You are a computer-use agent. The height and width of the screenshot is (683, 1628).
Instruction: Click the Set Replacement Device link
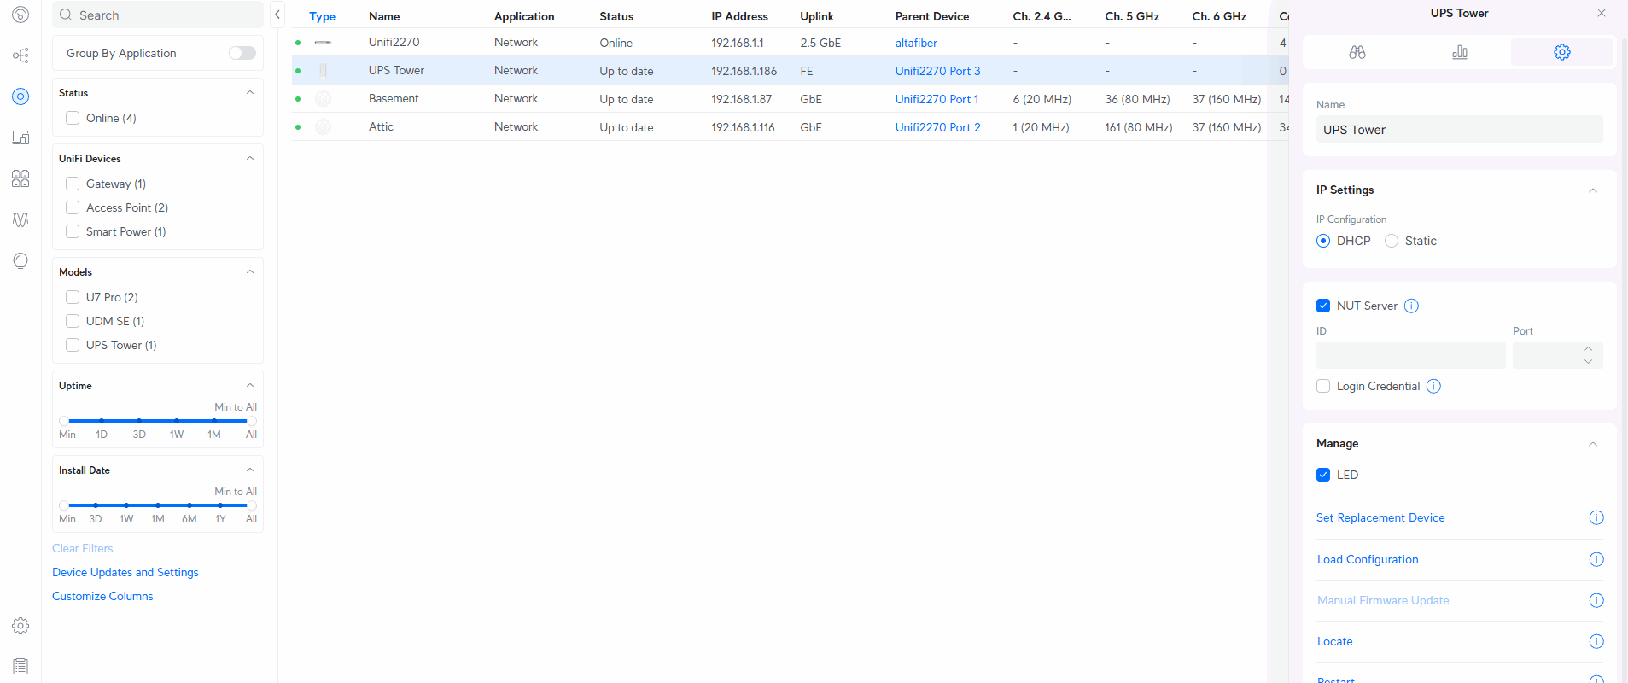pos(1380,517)
